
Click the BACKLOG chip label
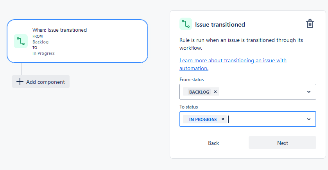(x=199, y=92)
